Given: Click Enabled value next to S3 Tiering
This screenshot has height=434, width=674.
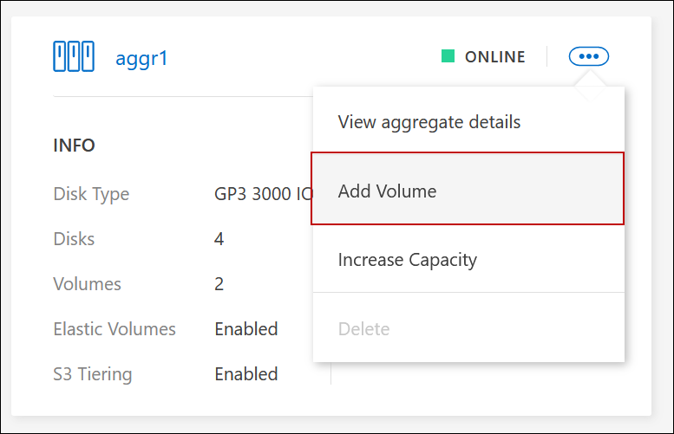Looking at the screenshot, I should [x=246, y=374].
